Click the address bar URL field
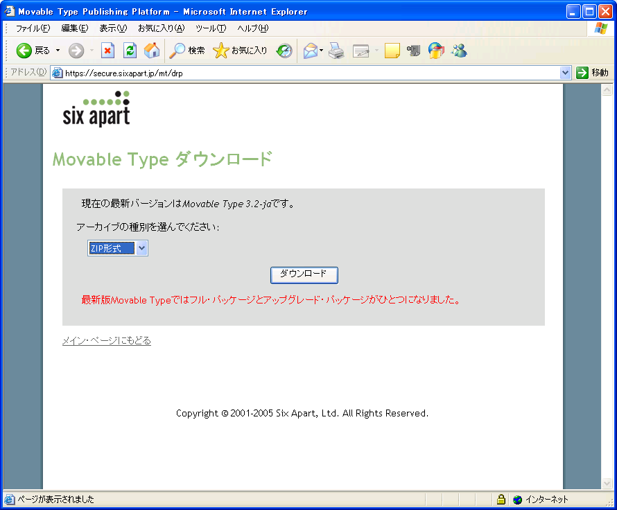The image size is (617, 510). point(311,73)
